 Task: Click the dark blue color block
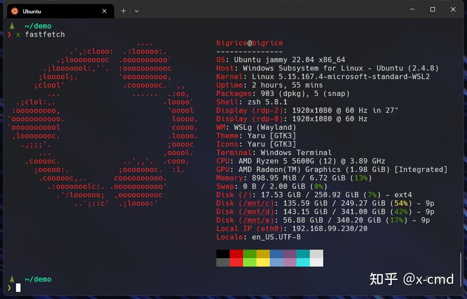(276, 254)
